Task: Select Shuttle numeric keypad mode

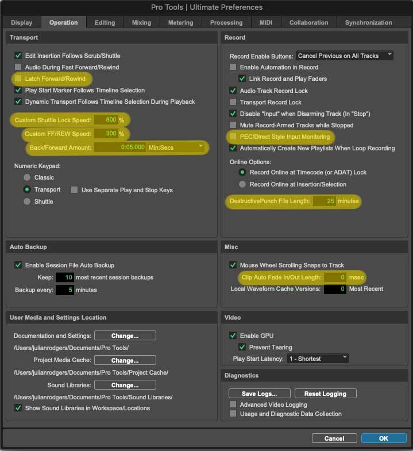Action: 27,201
